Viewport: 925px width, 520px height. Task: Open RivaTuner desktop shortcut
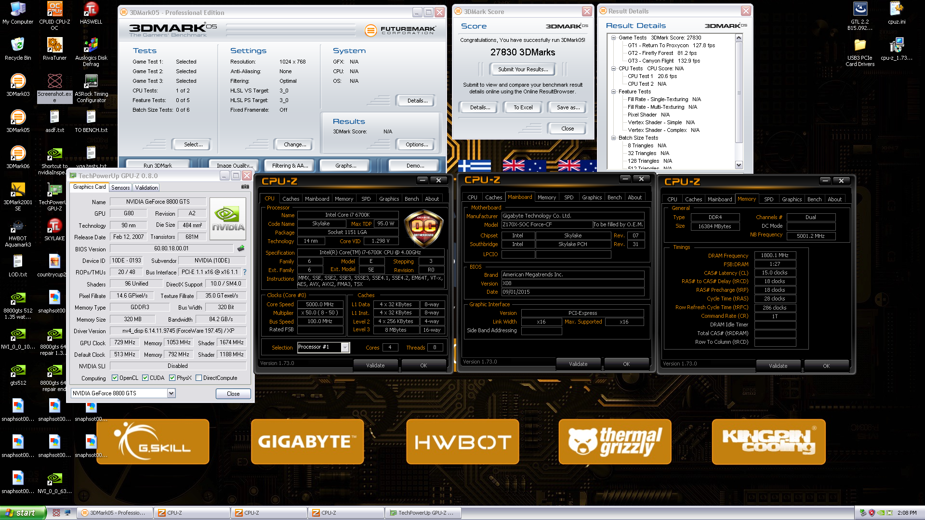[x=54, y=49]
